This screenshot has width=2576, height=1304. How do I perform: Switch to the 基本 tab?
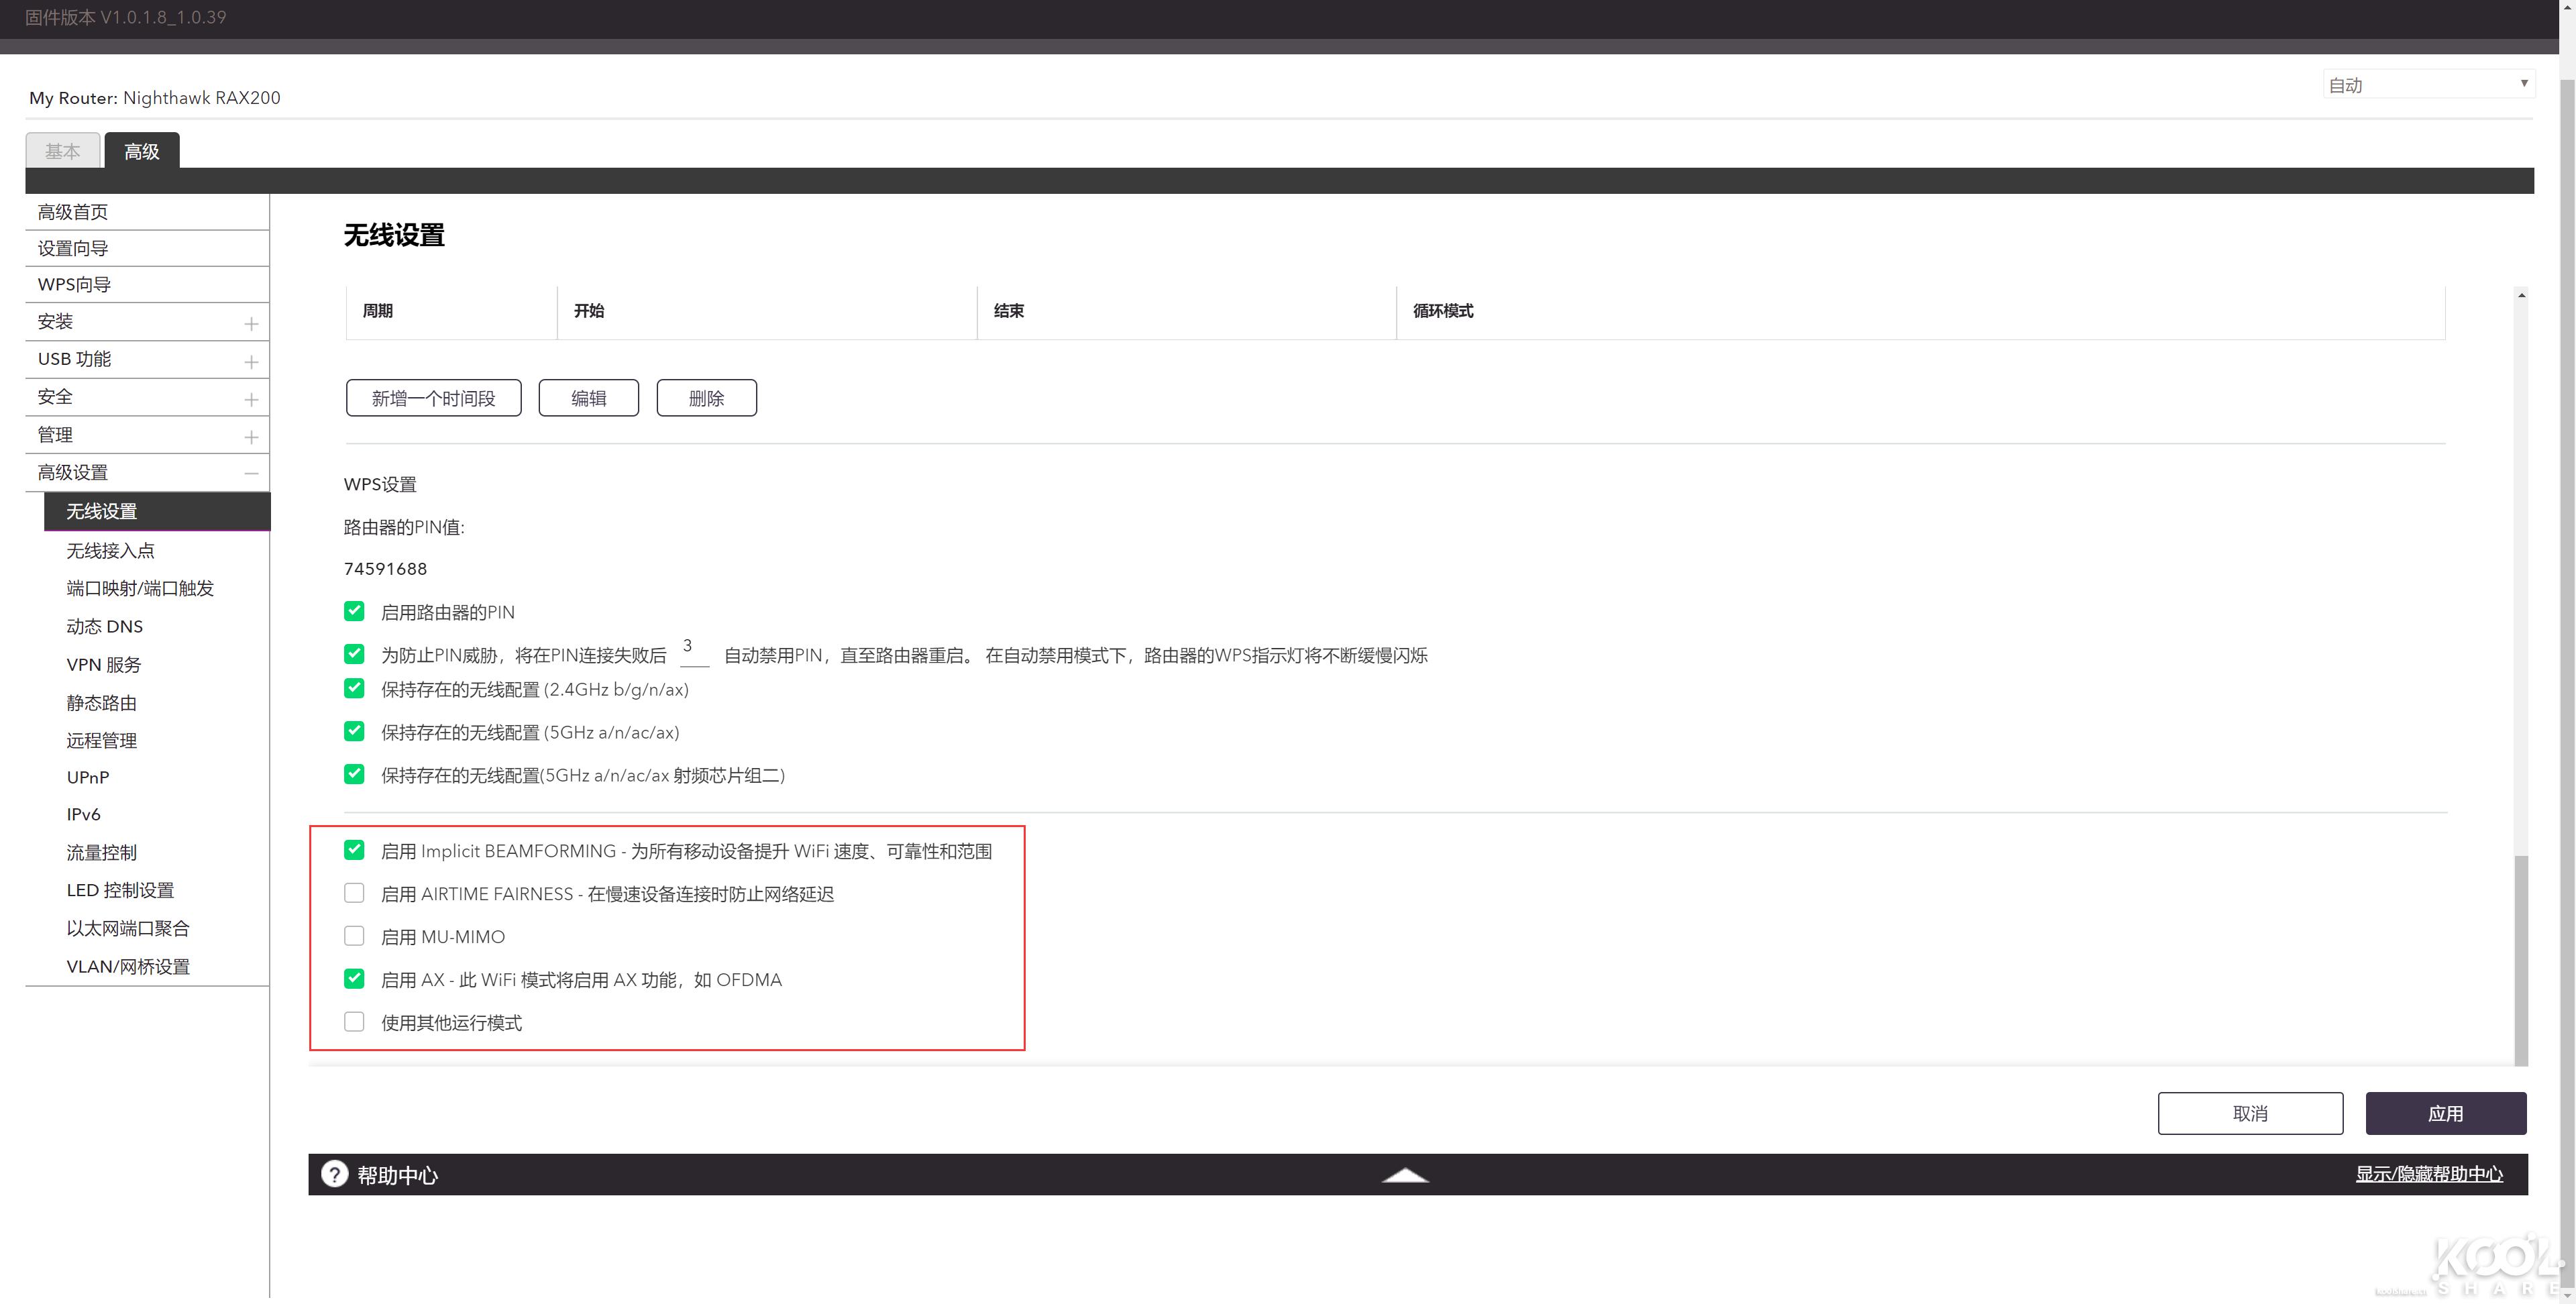[x=62, y=150]
